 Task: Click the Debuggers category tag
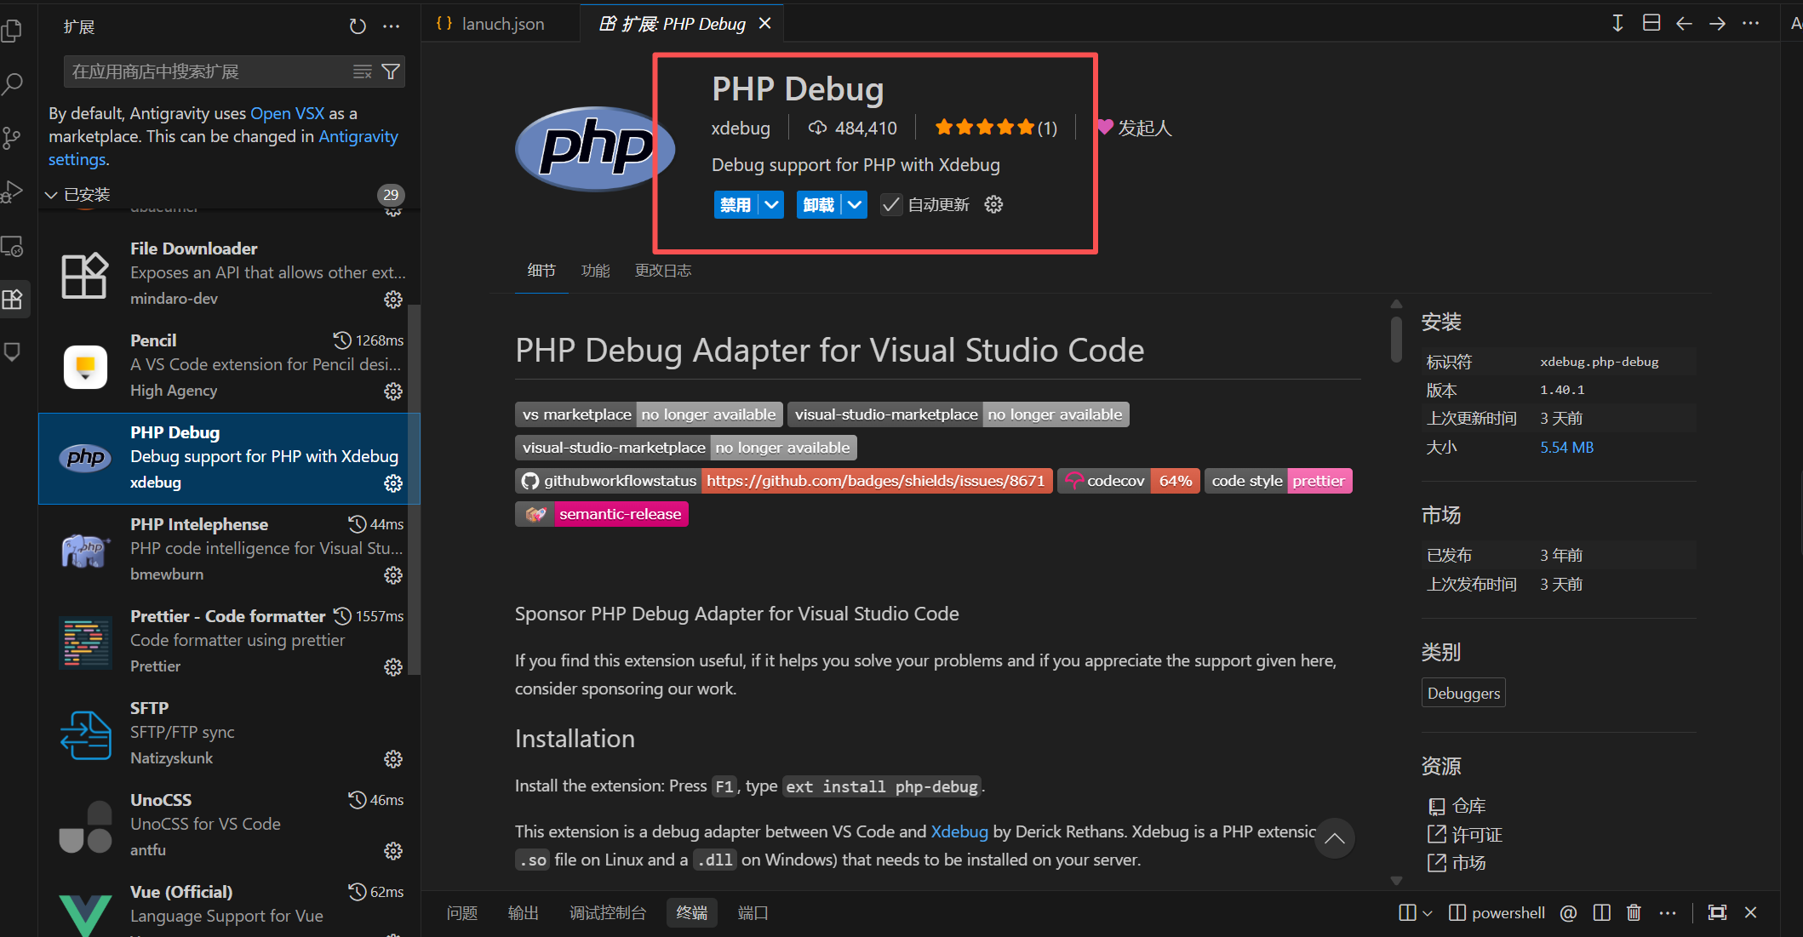[1463, 693]
